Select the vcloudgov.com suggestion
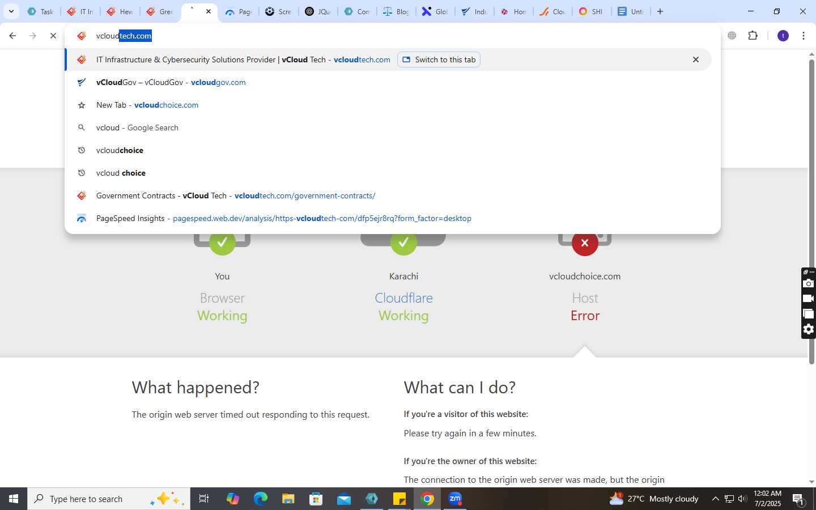The width and height of the screenshot is (816, 510). (388, 82)
